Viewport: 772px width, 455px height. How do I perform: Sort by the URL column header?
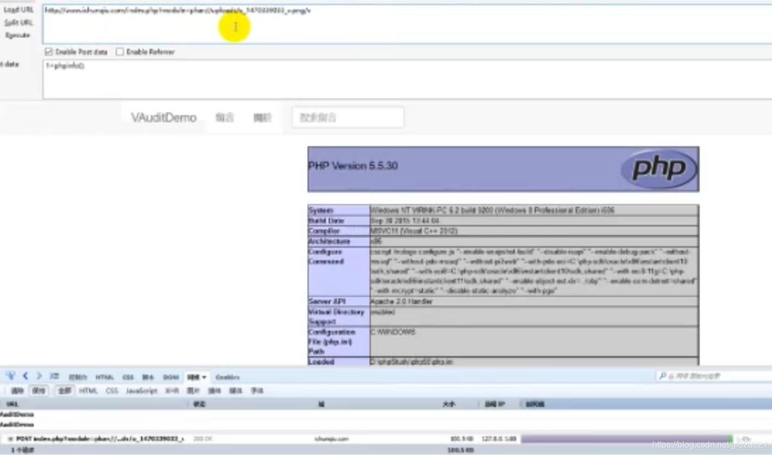pos(94,405)
